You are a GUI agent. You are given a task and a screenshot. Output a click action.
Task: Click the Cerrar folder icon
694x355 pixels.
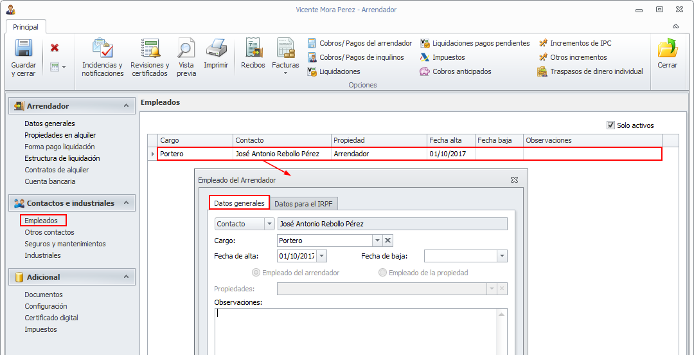click(668, 48)
